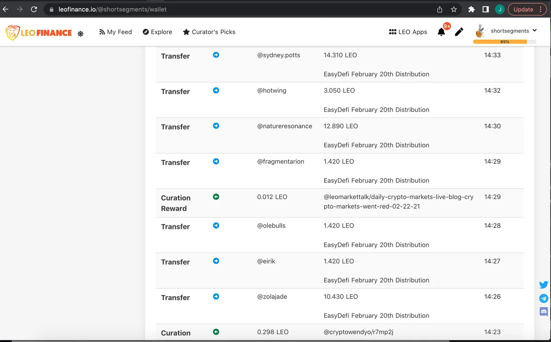Click the 10.430 LEO amount
The image size is (551, 342).
pyautogui.click(x=341, y=296)
